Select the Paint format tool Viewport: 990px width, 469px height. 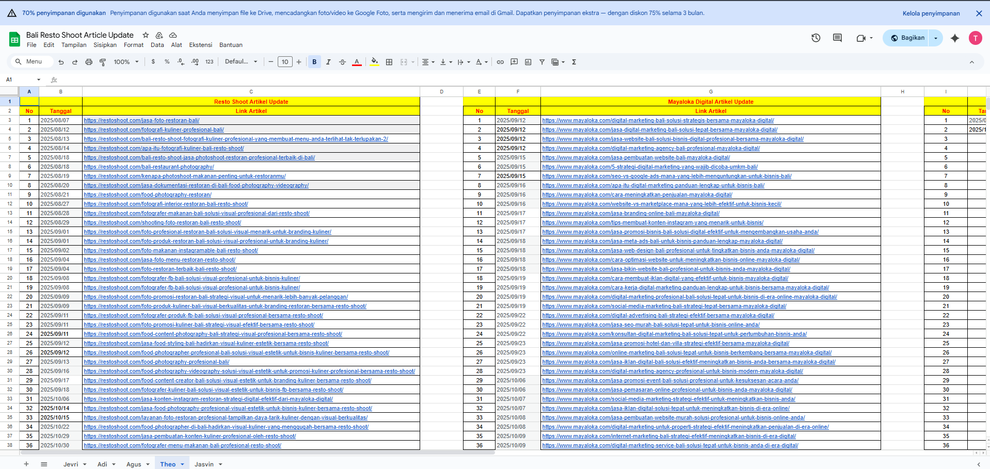(103, 62)
